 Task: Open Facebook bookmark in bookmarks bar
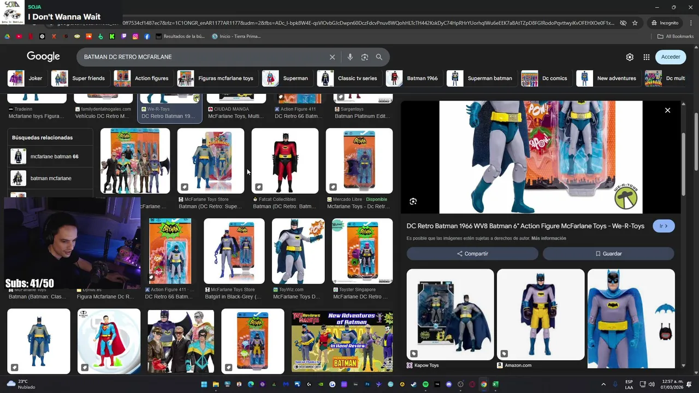147,37
